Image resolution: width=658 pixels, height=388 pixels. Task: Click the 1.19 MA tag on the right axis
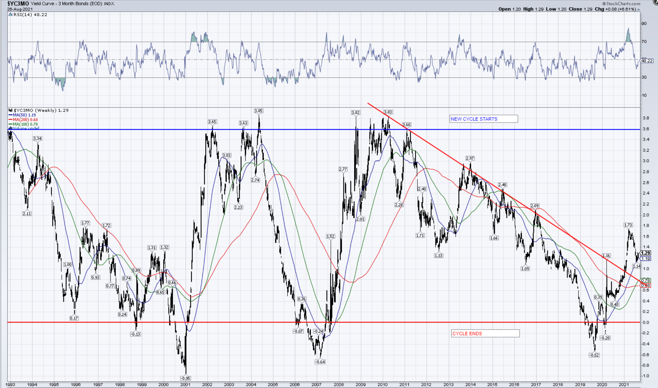[646, 259]
